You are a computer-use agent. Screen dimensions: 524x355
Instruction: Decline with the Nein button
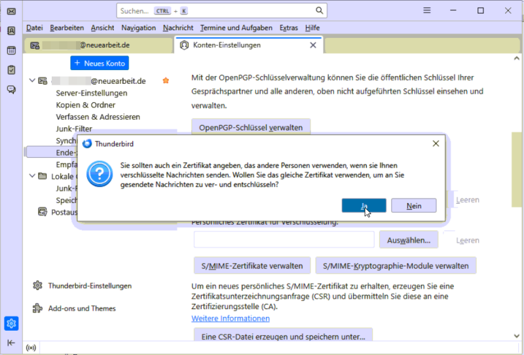tap(414, 206)
